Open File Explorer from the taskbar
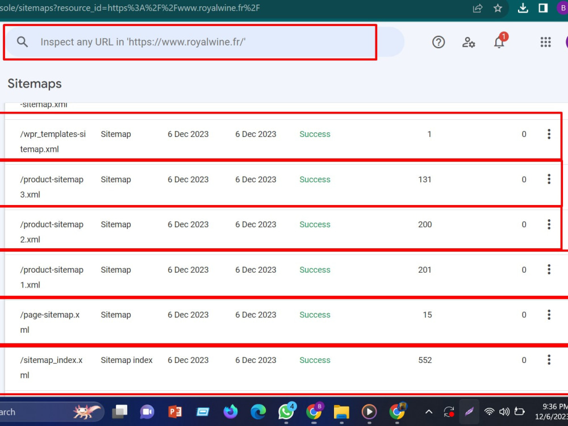568x426 pixels. (341, 411)
